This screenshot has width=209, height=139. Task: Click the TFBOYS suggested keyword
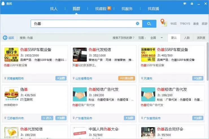[x=185, y=24]
